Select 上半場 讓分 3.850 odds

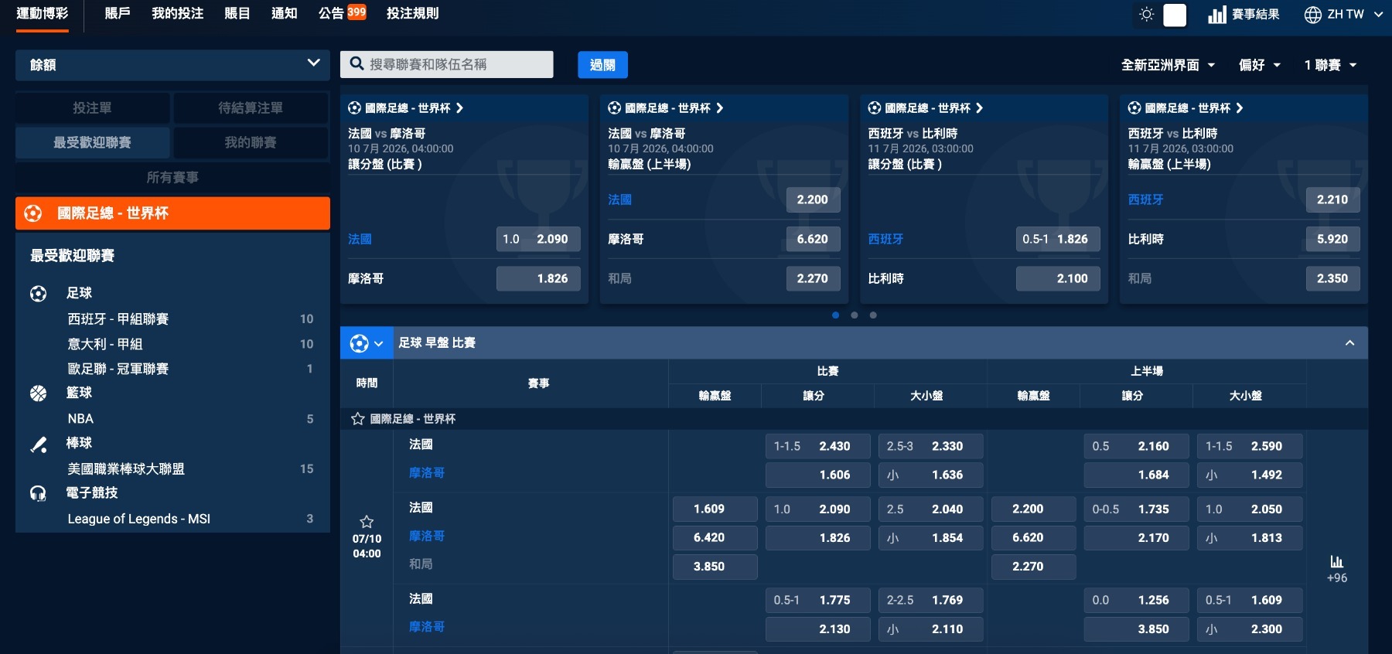pos(1137,629)
